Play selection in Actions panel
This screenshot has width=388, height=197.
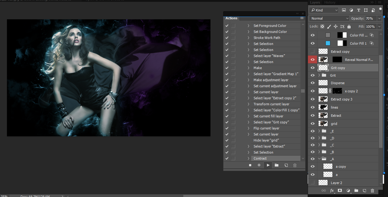pos(268,165)
